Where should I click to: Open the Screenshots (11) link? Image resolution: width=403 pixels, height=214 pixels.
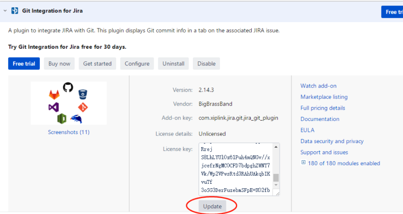(69, 132)
